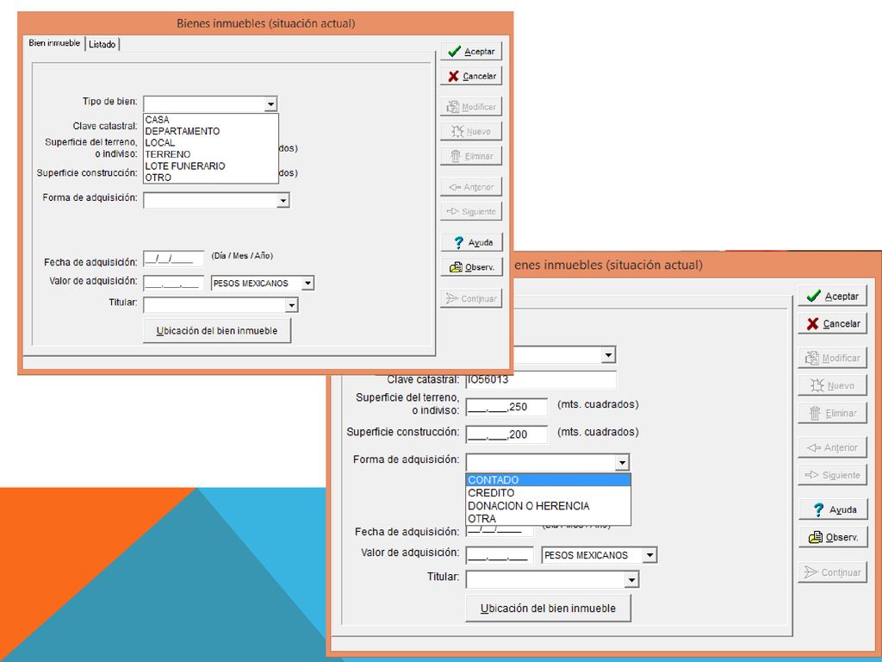Click Fecha de adquisición field in upper window
Image resolution: width=882 pixels, height=662 pixels.
pos(174,259)
